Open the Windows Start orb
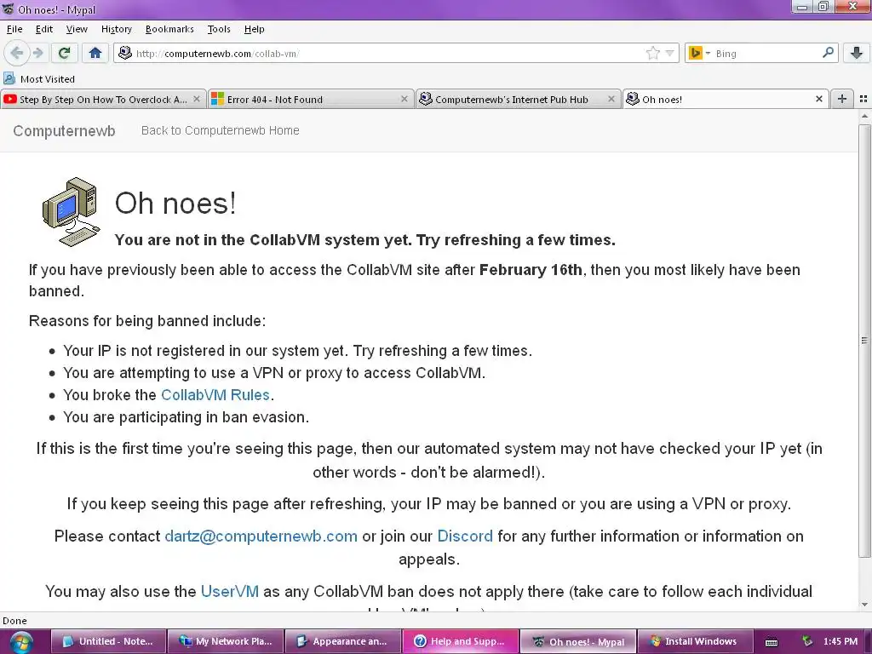The width and height of the screenshot is (872, 654). click(x=20, y=642)
